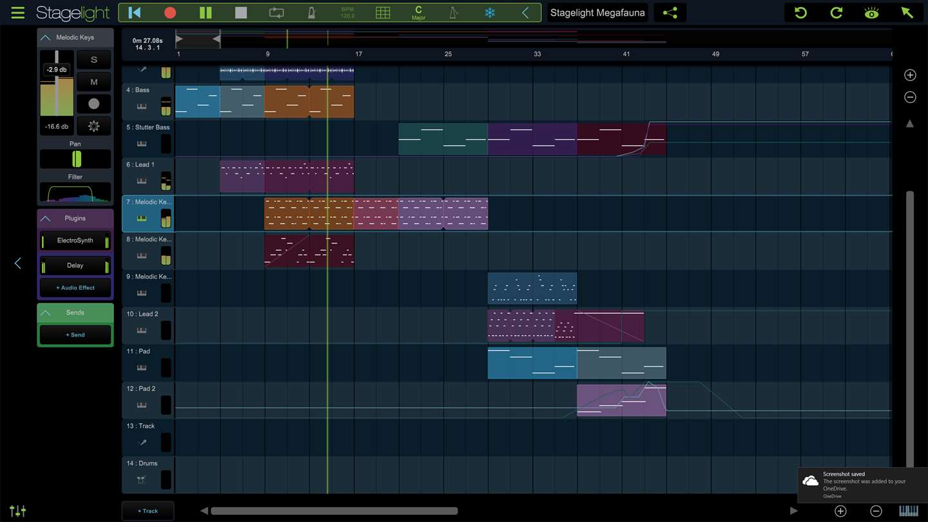Zoom out vertically with the right-side minus
Viewport: 928px width, 522px height.
point(910,97)
